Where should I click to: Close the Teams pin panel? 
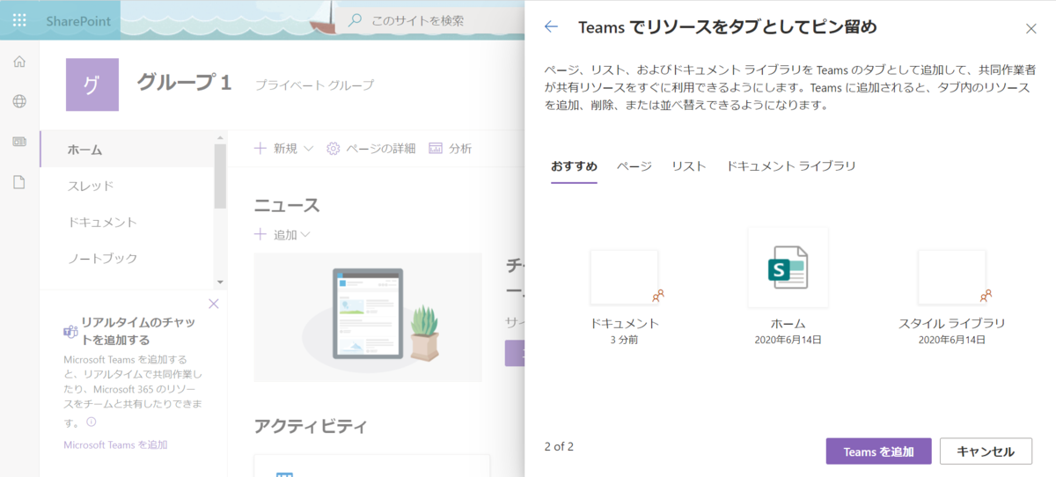click(1031, 28)
